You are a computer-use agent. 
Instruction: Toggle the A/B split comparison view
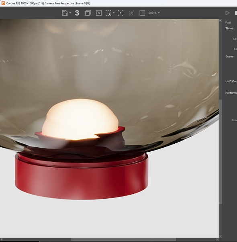[142, 13]
